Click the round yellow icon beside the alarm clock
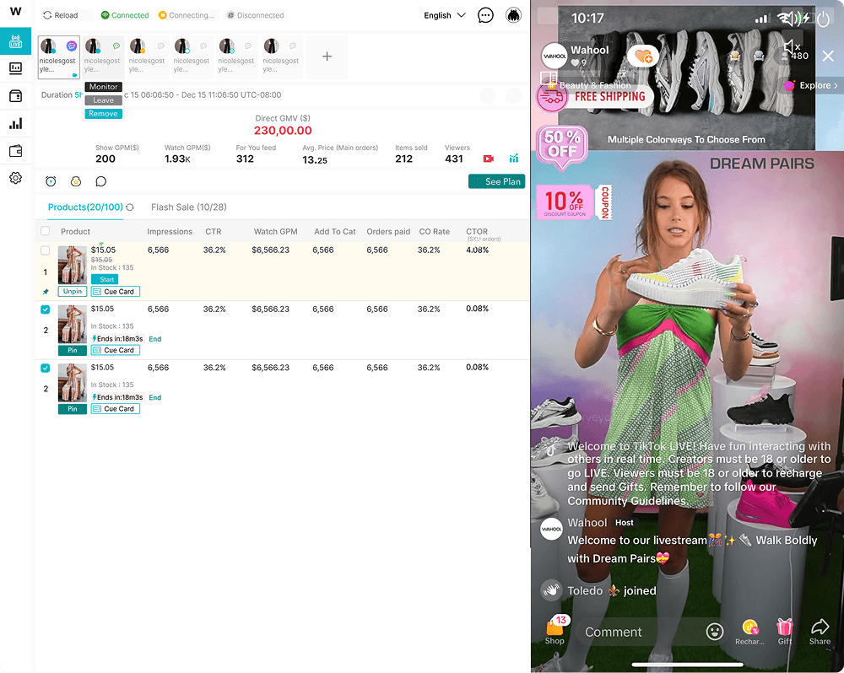 (x=76, y=181)
